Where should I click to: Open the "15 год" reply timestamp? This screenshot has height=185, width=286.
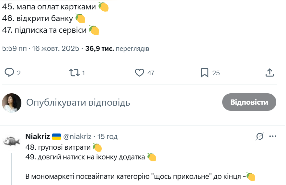pyautogui.click(x=108, y=136)
